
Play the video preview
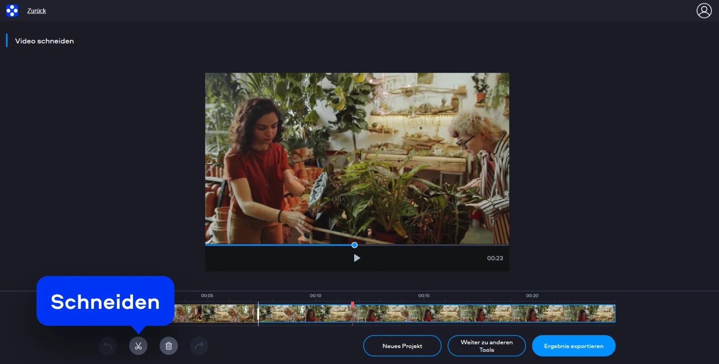pos(357,258)
